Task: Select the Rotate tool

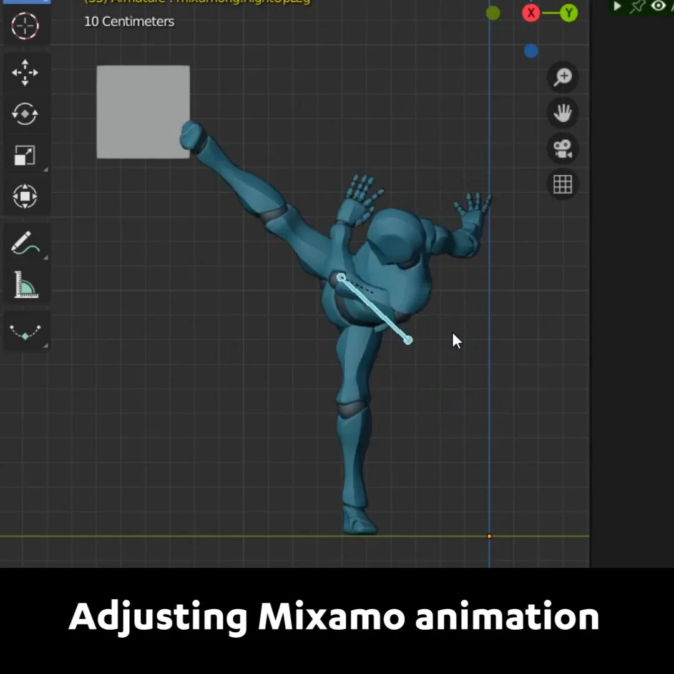Action: coord(25,114)
